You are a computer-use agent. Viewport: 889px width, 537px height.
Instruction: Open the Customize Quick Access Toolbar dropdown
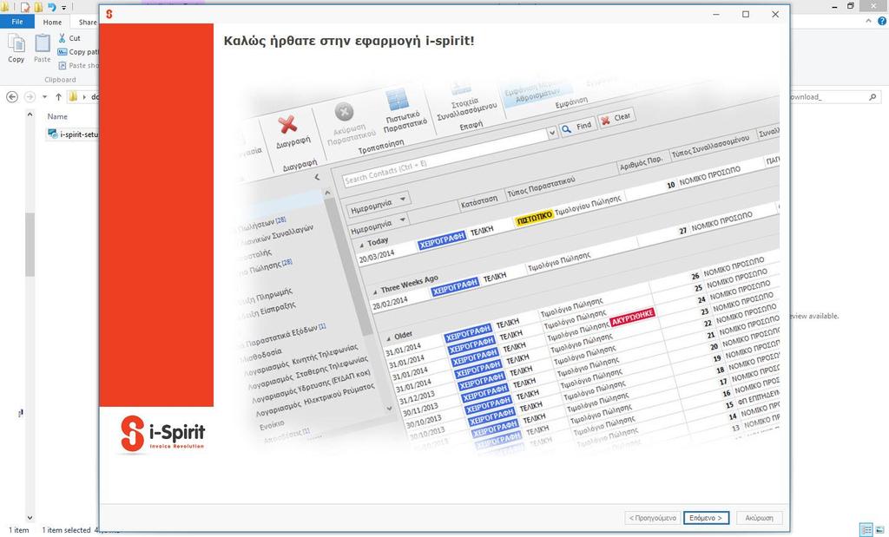[63, 7]
